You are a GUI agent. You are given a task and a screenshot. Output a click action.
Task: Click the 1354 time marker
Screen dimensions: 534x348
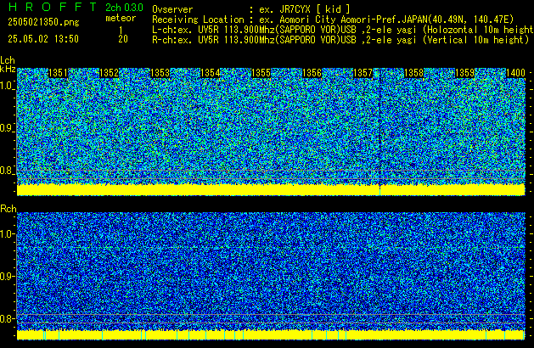211,73
